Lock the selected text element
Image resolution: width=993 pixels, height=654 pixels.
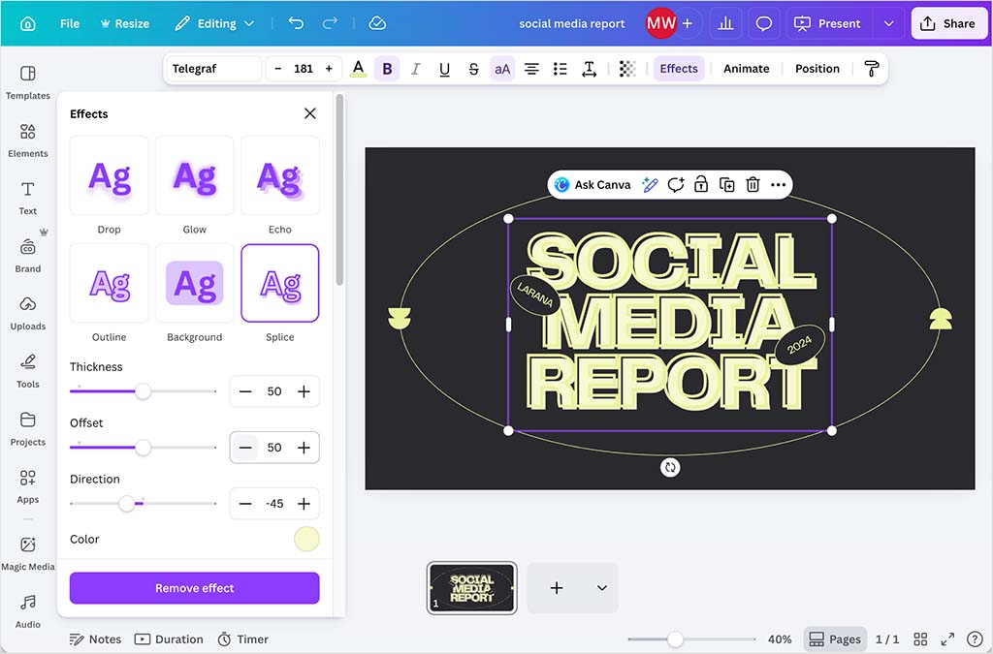click(701, 184)
